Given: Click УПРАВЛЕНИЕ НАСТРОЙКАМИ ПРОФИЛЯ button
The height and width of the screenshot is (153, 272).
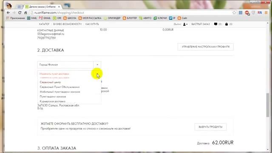Looking at the screenshot, I should 206,47.
